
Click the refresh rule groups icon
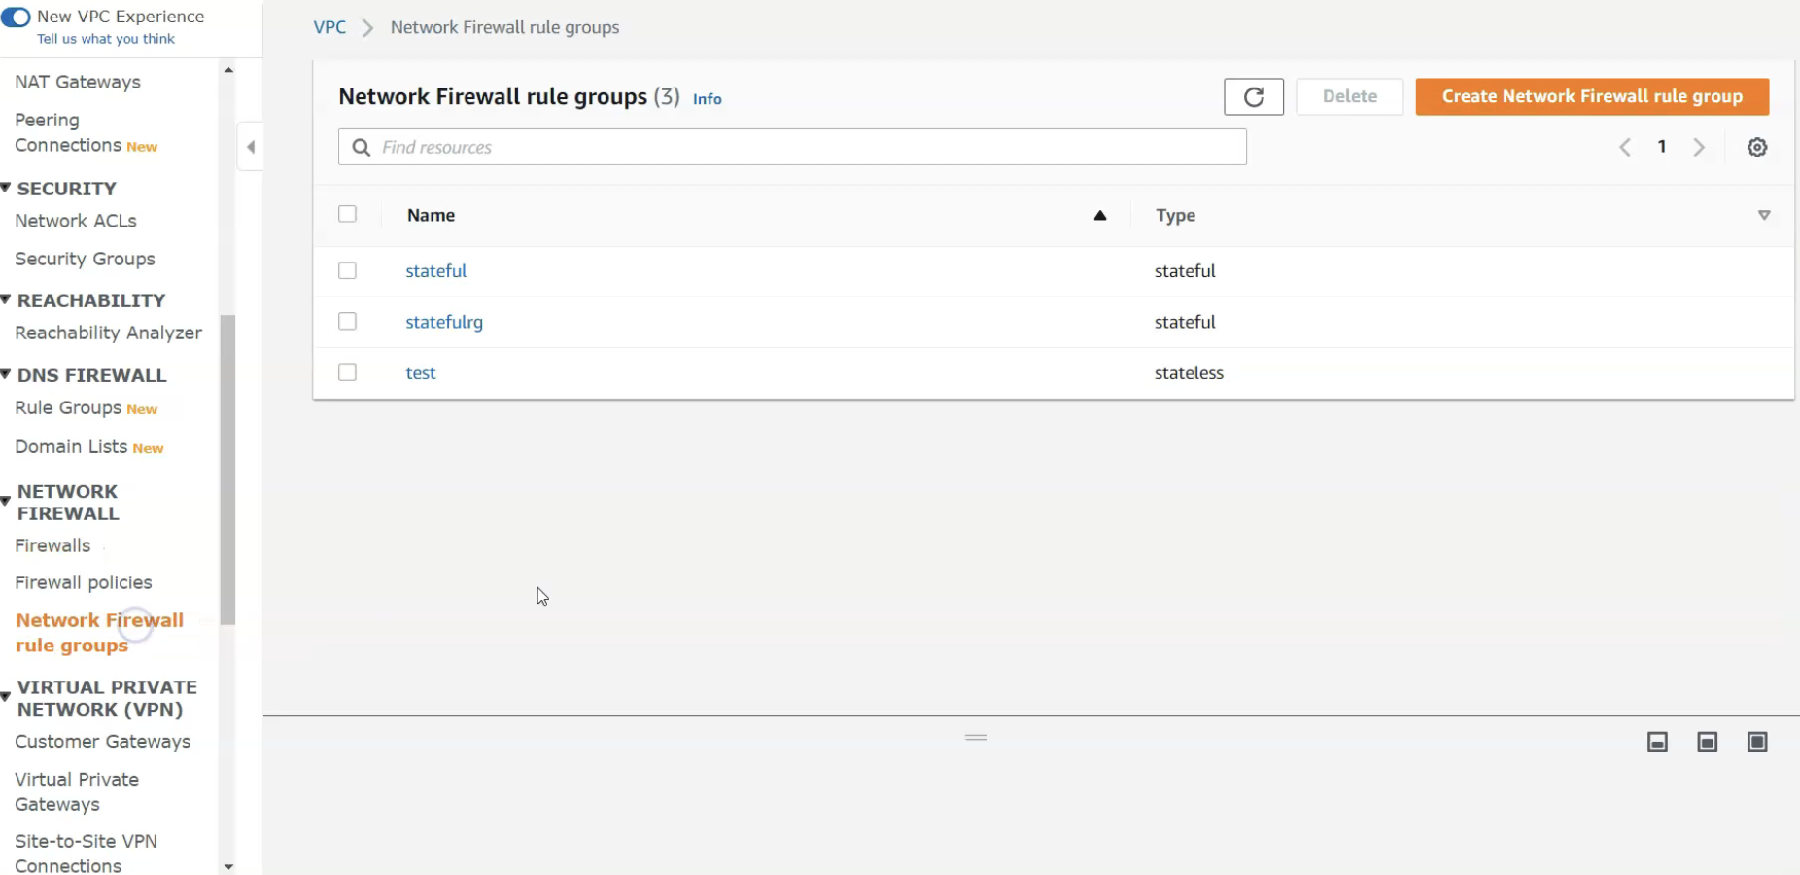pyautogui.click(x=1253, y=97)
